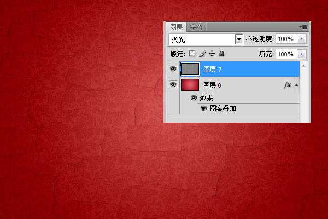
Task: Toggle visibility of 图层 0
Action: coord(173,85)
